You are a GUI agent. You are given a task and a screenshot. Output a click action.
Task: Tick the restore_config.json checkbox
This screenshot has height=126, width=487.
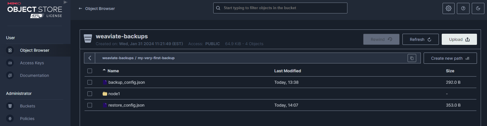[x=90, y=105]
